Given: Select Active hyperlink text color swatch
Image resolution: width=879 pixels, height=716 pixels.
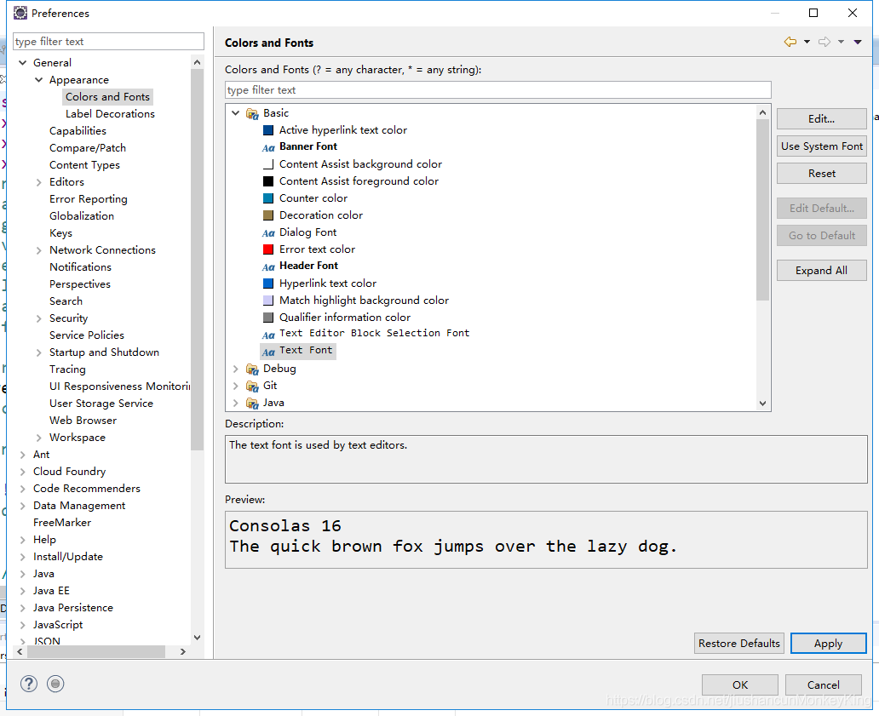Looking at the screenshot, I should click(x=268, y=130).
